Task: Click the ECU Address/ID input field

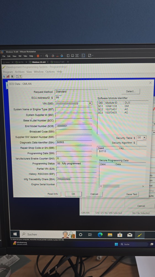Action: [x=58, y=98]
